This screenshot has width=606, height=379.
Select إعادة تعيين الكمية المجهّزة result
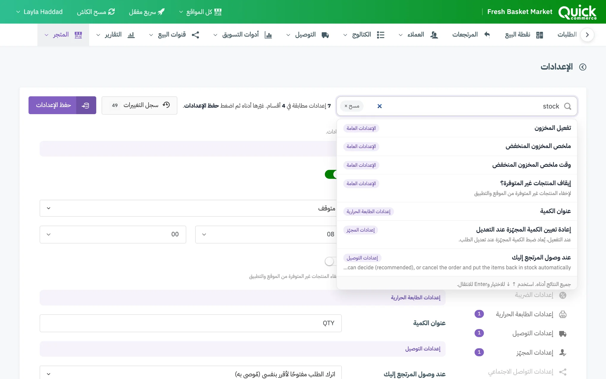(x=457, y=235)
